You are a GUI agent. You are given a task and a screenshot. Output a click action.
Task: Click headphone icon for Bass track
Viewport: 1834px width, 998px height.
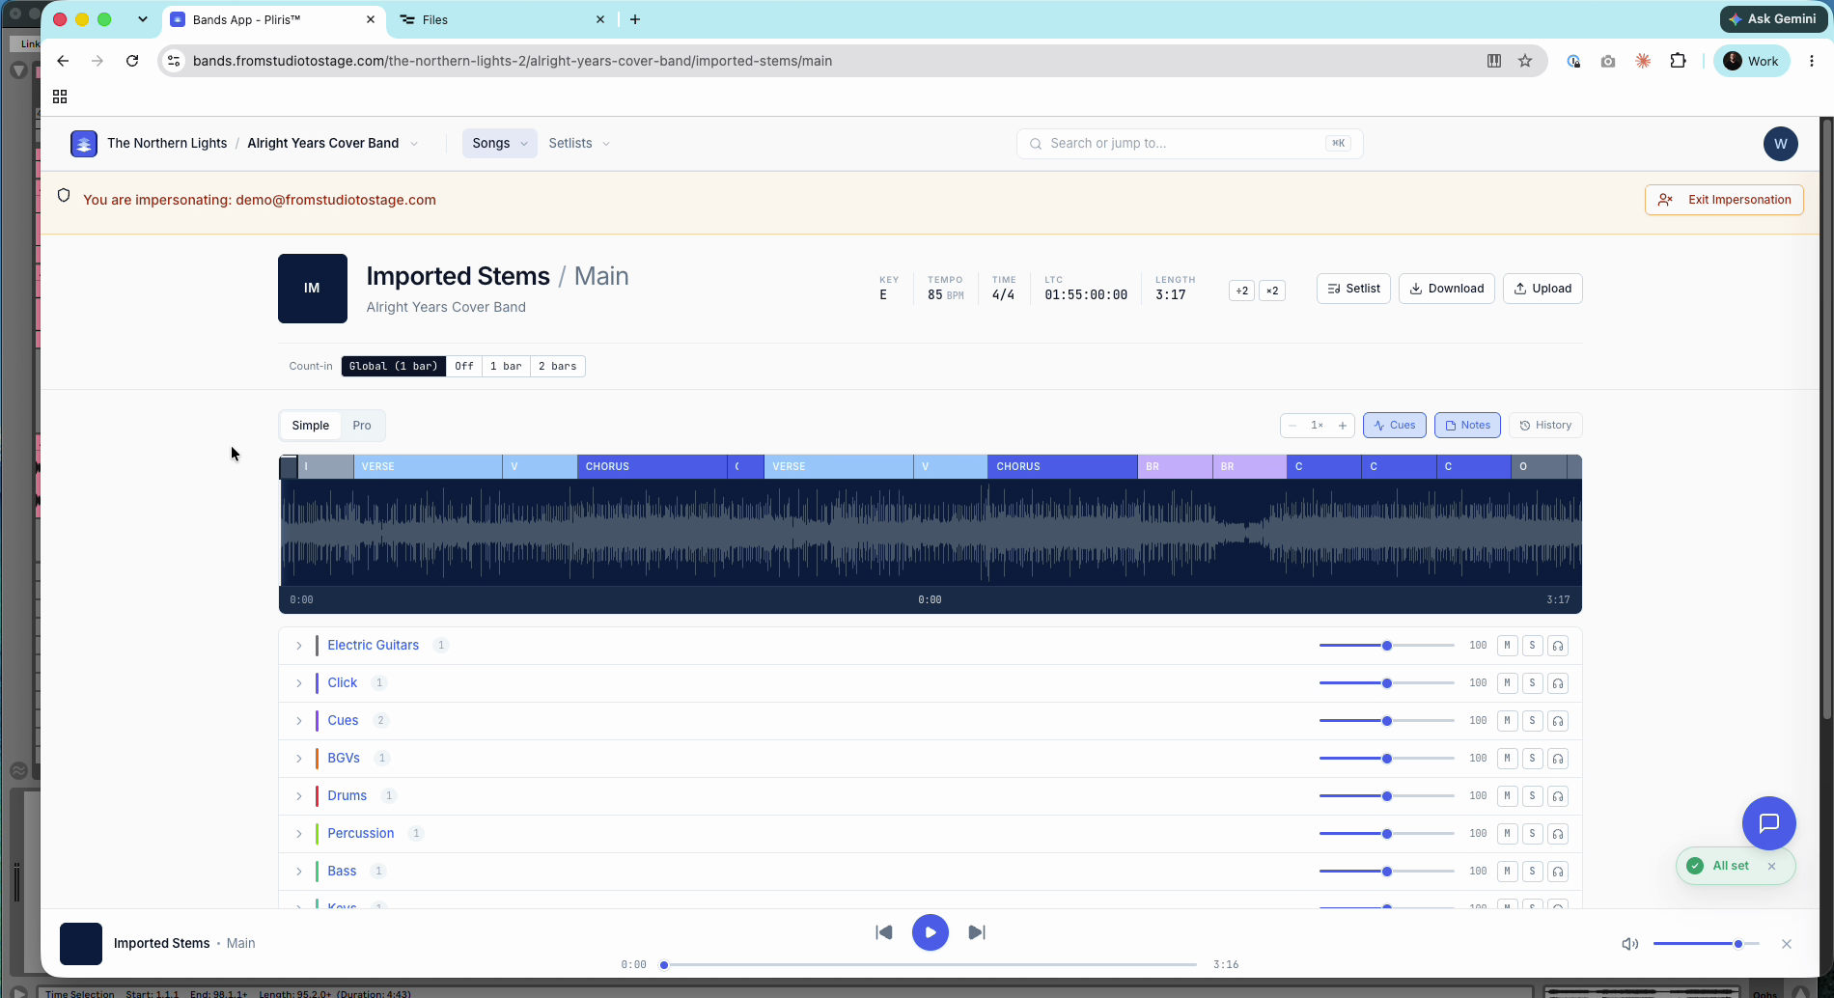[x=1557, y=872]
